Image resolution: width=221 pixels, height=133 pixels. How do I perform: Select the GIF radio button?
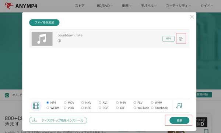click(x=117, y=108)
